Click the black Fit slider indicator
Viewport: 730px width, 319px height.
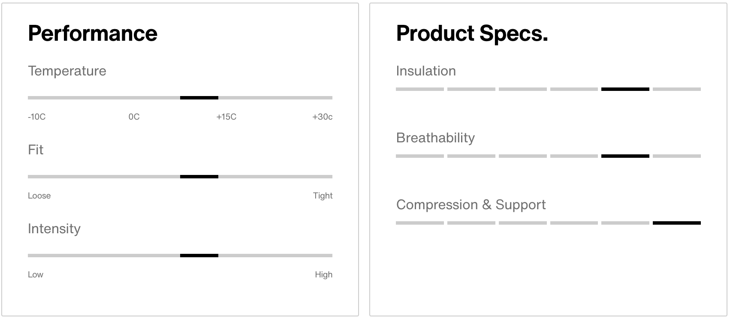coord(199,177)
